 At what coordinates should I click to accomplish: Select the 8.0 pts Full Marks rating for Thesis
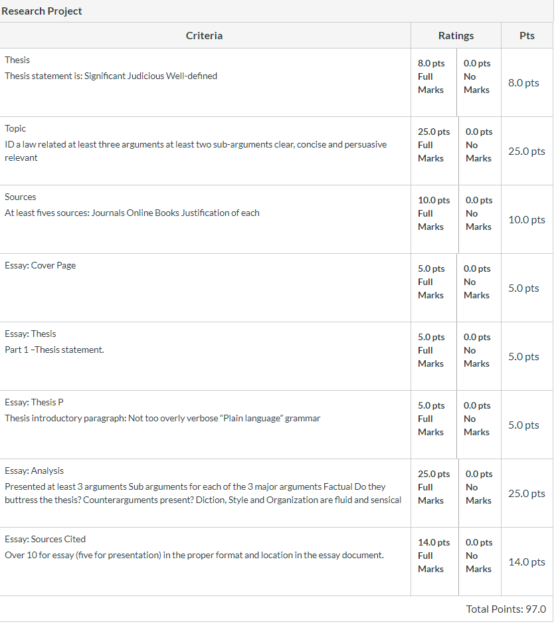pyautogui.click(x=434, y=83)
